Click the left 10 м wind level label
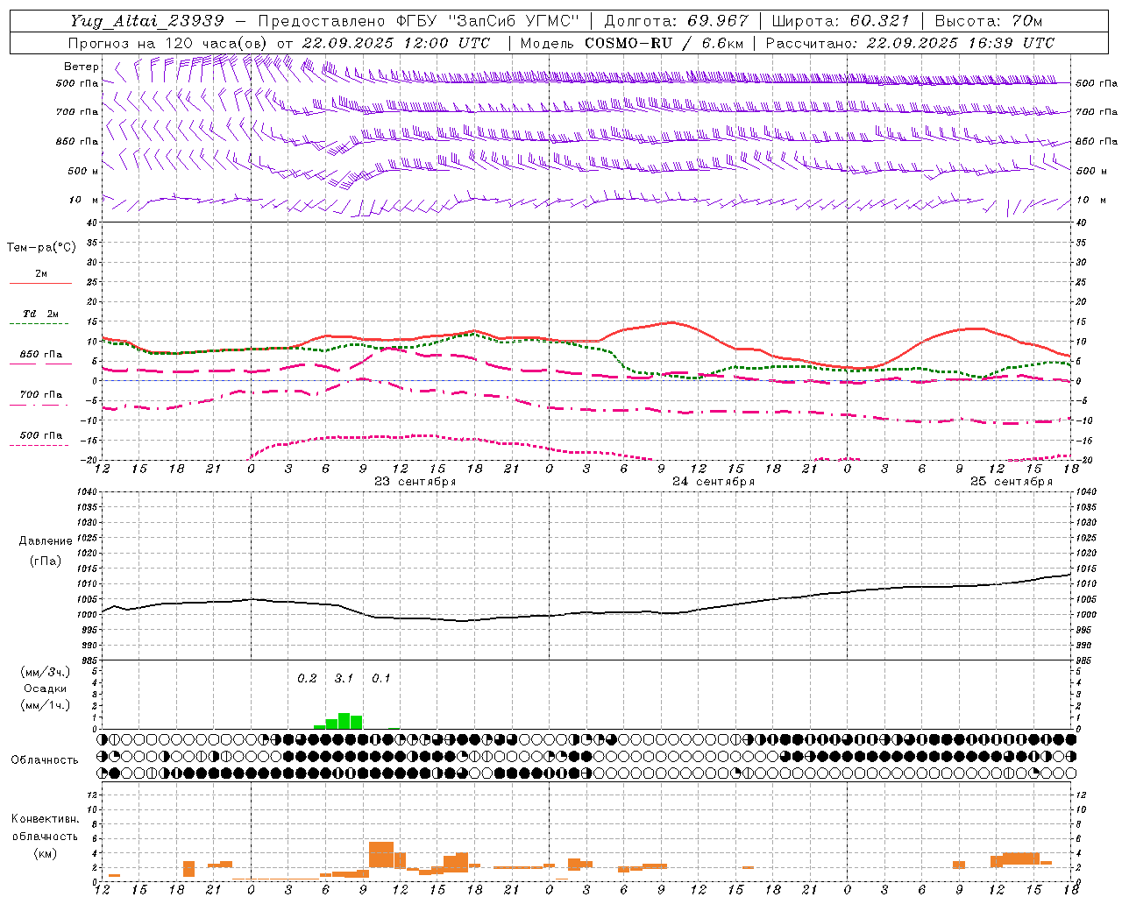 pyautogui.click(x=83, y=200)
